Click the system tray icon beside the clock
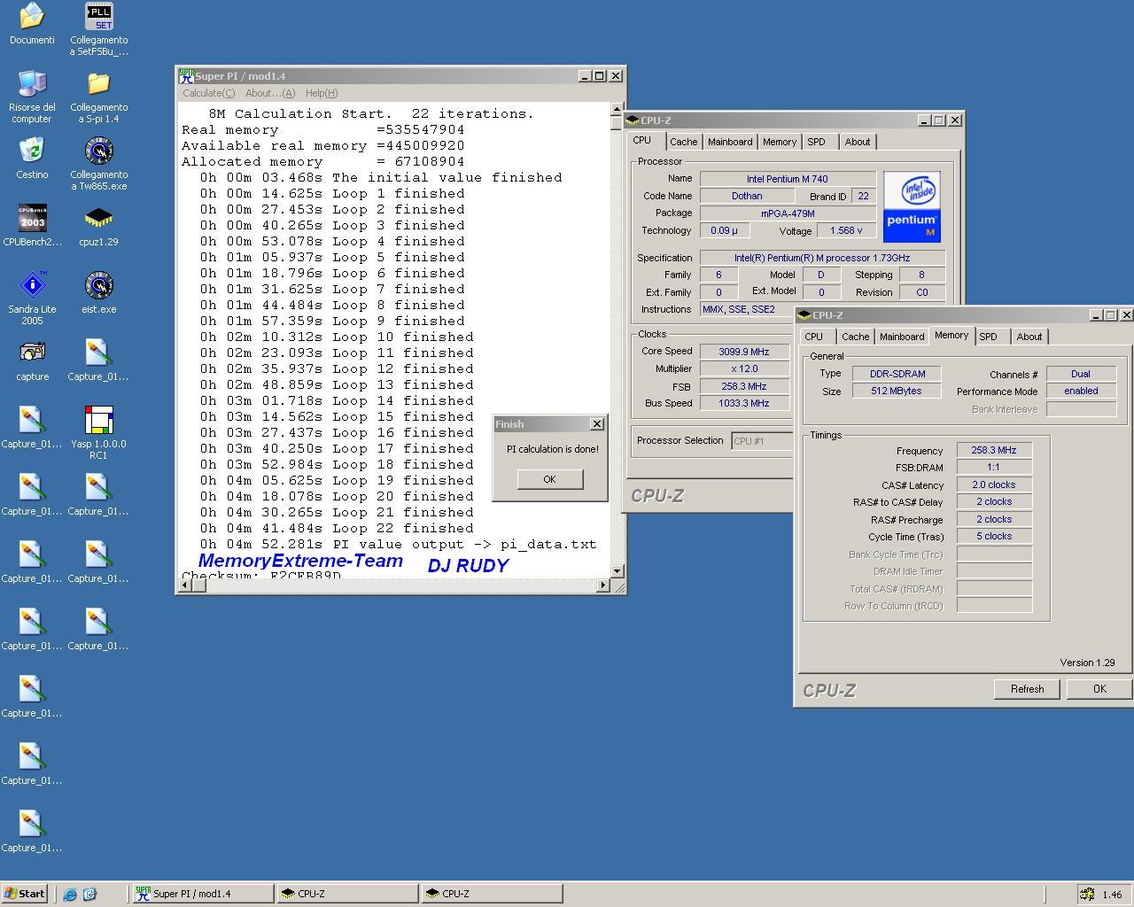This screenshot has width=1134, height=907. (x=1086, y=895)
